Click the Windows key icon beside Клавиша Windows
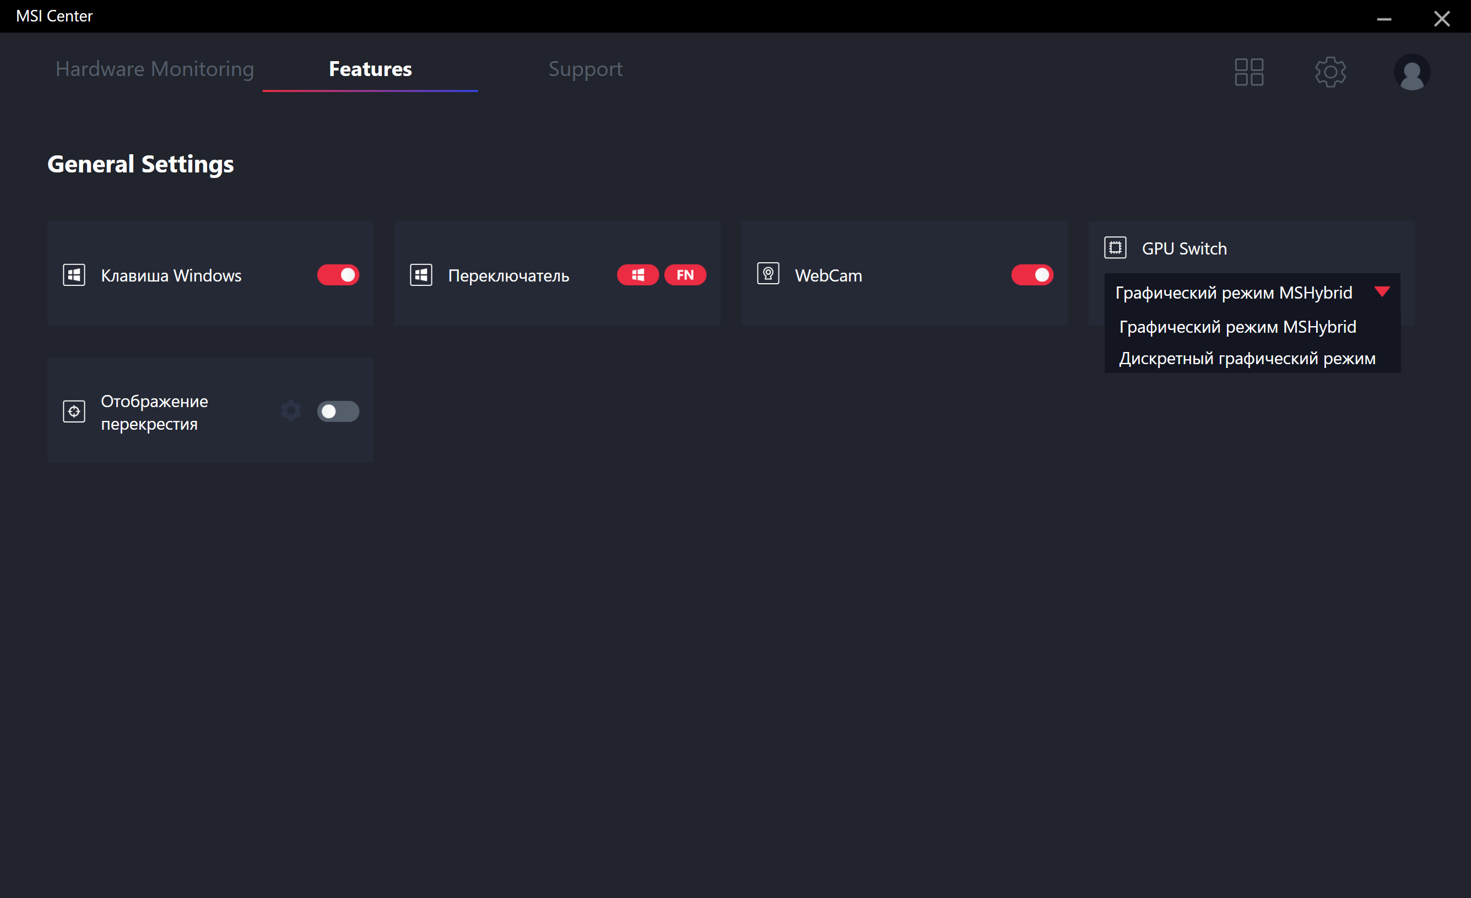Viewport: 1471px width, 898px height. [x=74, y=275]
